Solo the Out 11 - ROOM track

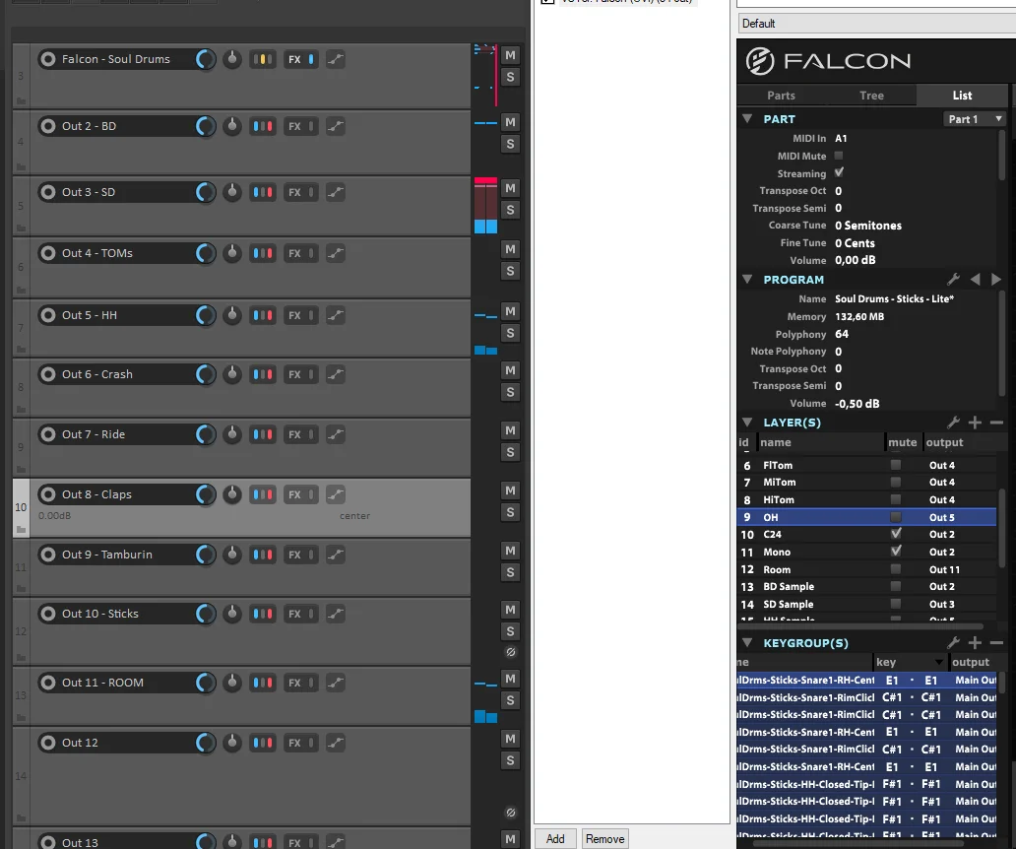pyautogui.click(x=511, y=700)
